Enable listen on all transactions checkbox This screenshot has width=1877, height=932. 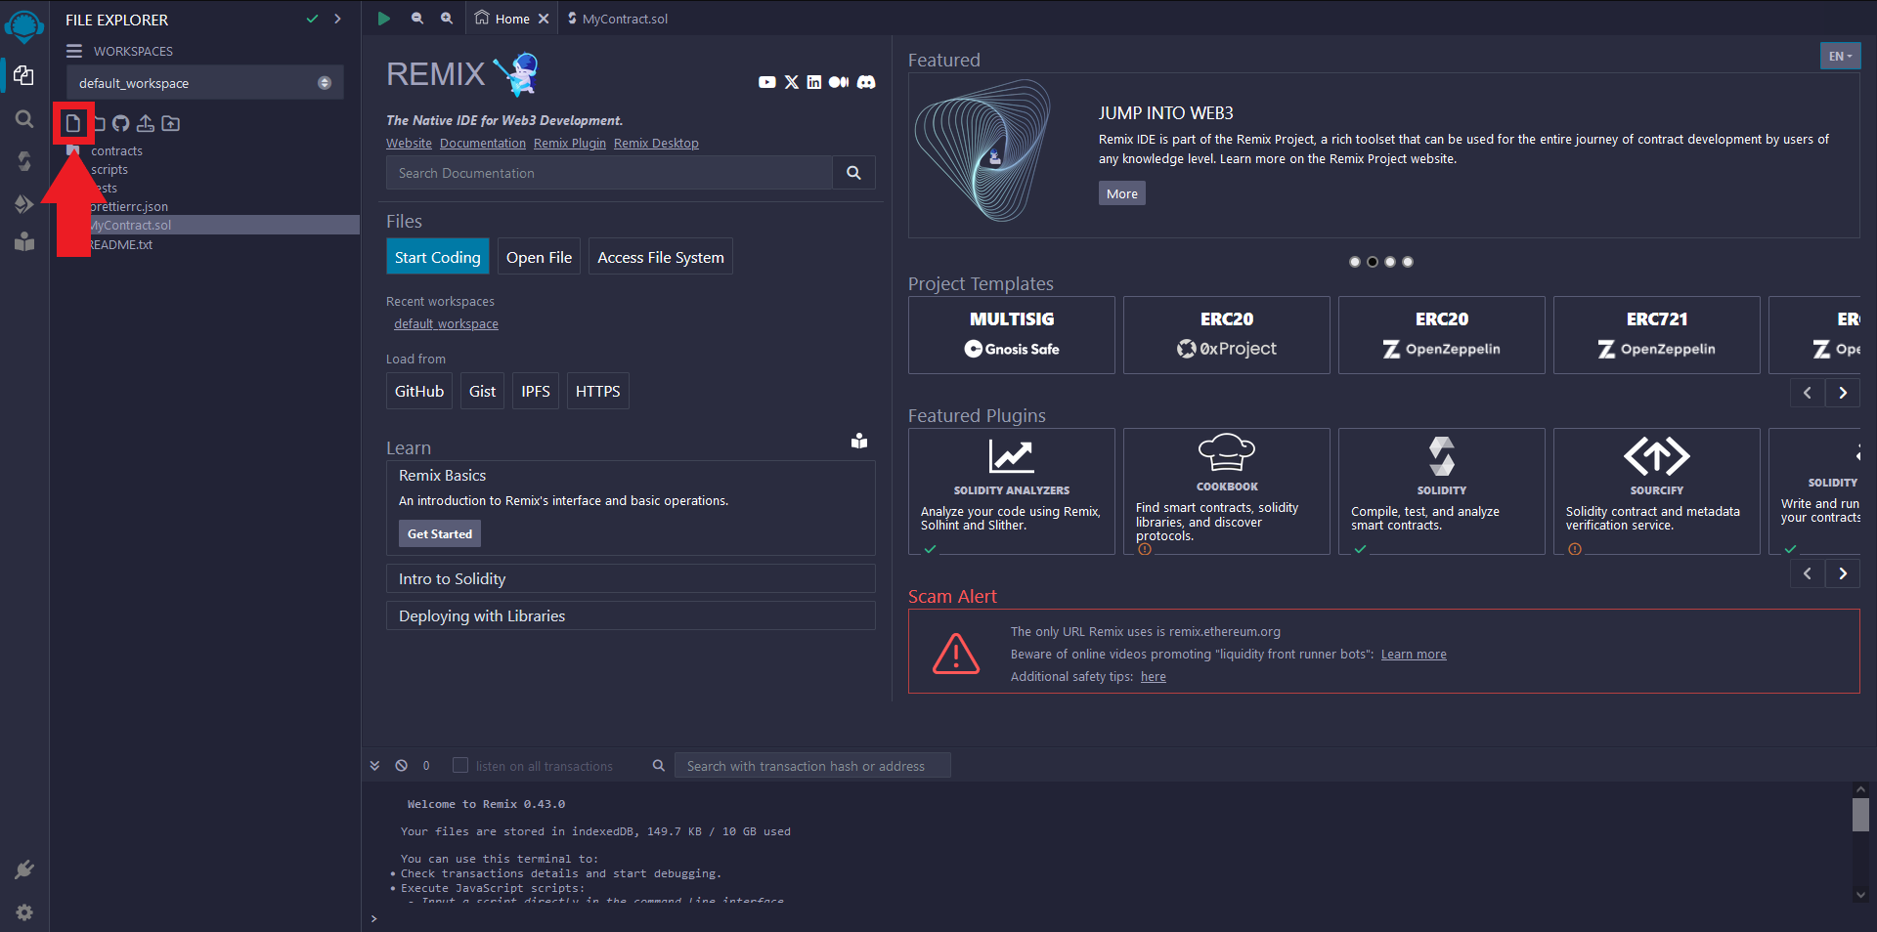(x=460, y=766)
